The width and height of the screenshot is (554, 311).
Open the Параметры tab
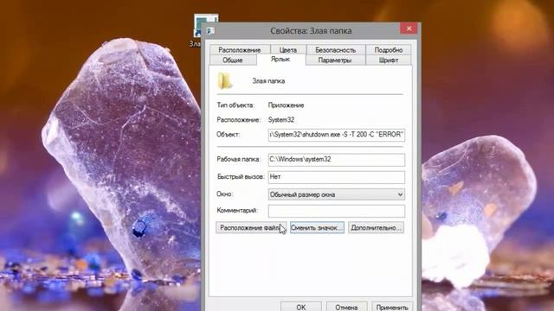[335, 60]
